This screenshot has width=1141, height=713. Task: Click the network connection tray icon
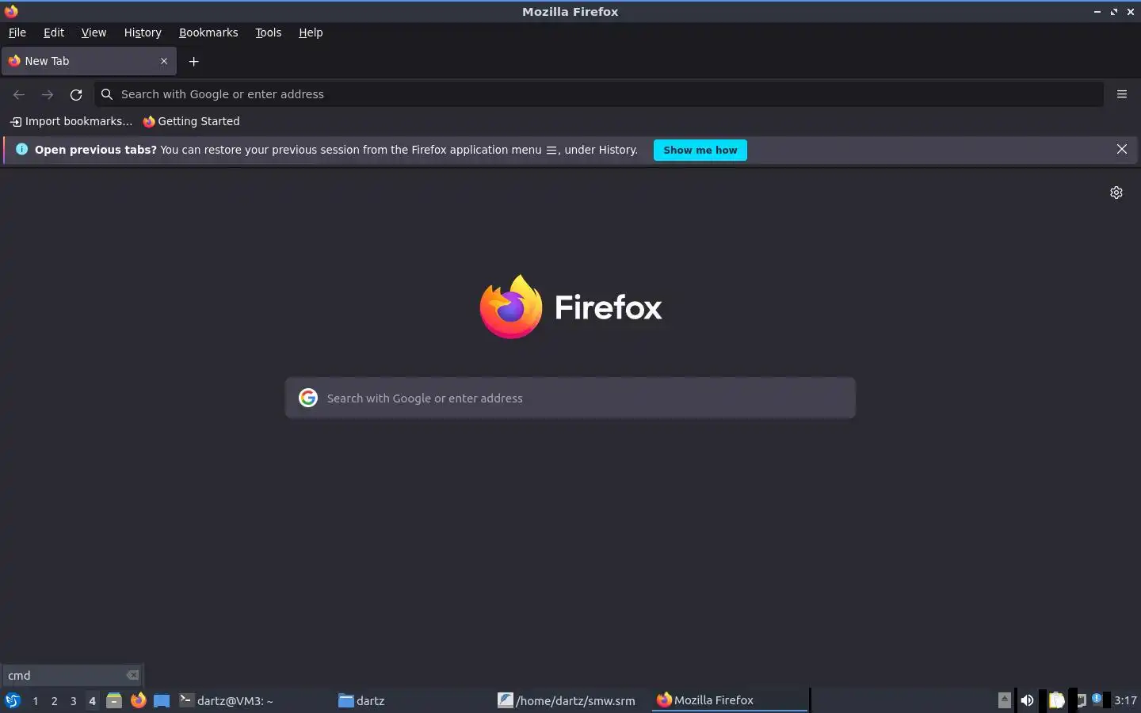(x=1079, y=700)
